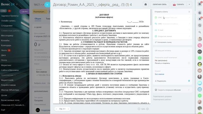The height and width of the screenshot is (114, 203).
Task: Click the search magnifier in right bar
Action: coord(200,32)
